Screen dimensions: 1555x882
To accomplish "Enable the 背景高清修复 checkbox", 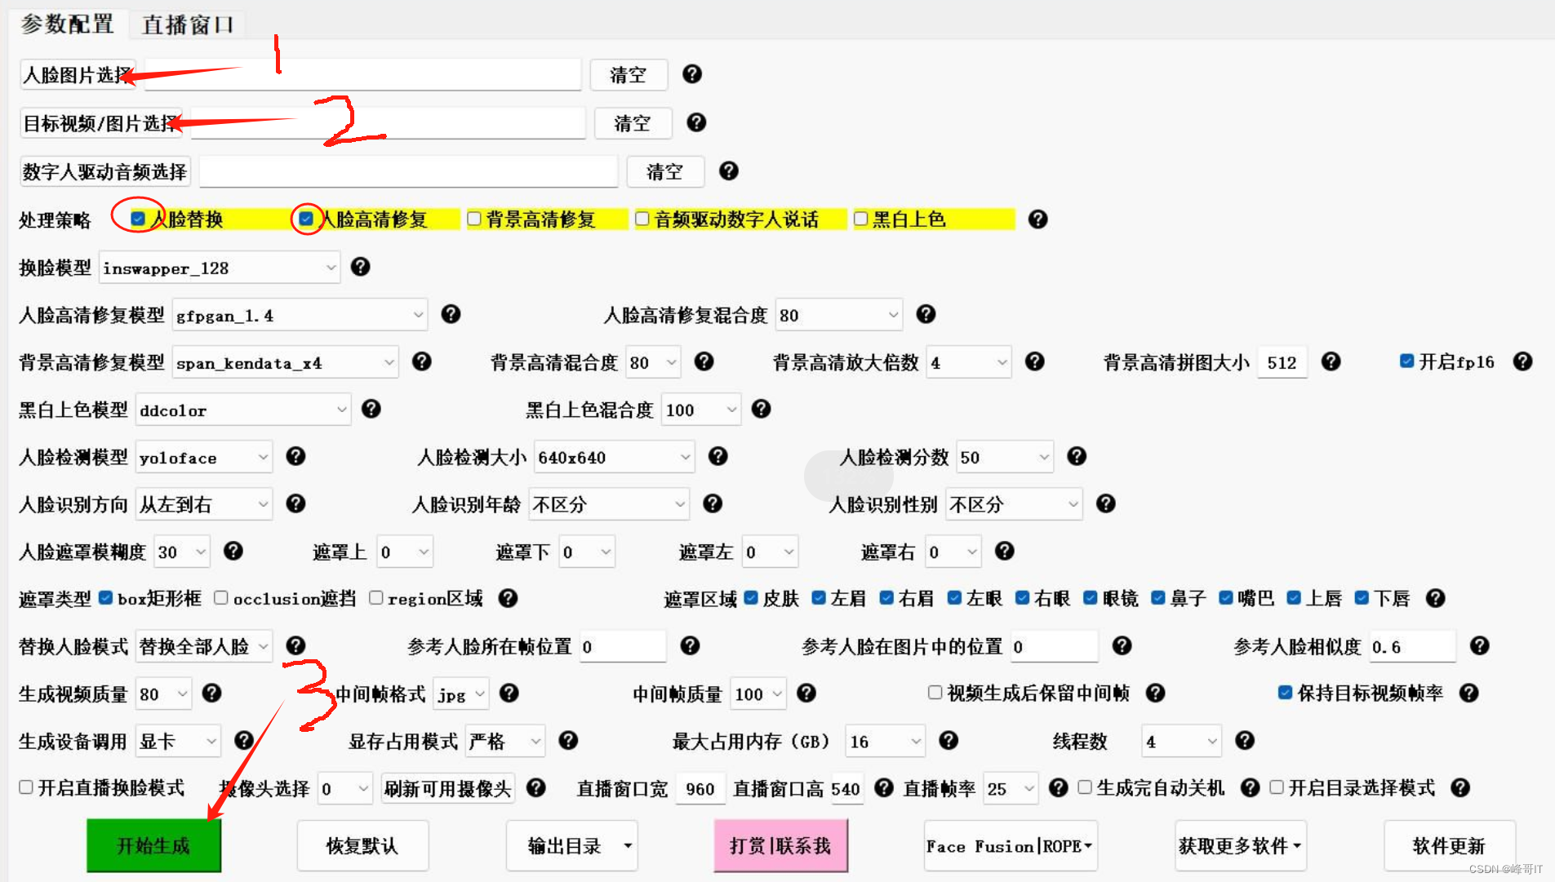I will (474, 219).
